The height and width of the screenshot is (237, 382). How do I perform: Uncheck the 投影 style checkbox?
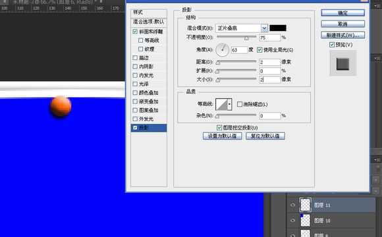[x=135, y=128]
